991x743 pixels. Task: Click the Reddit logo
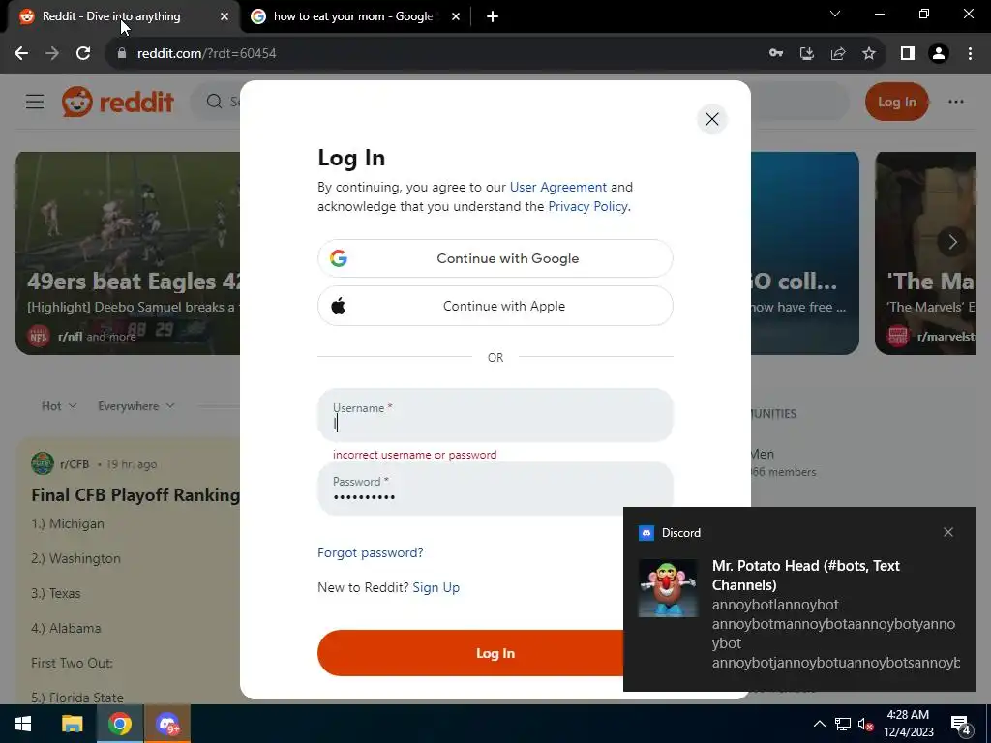click(x=117, y=102)
